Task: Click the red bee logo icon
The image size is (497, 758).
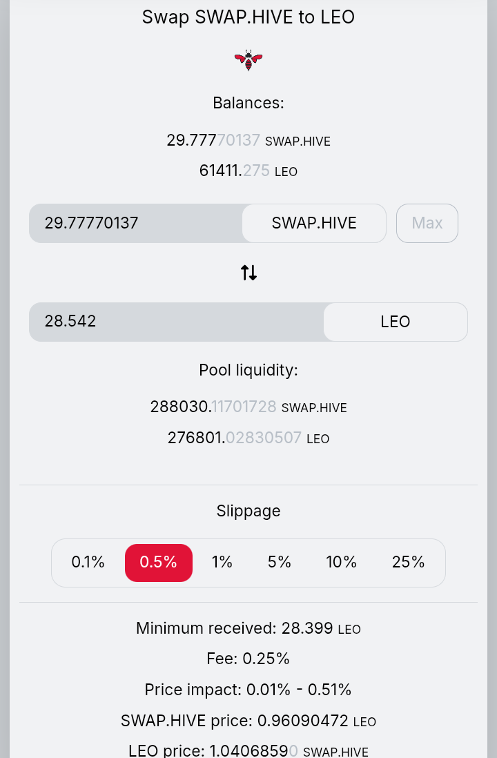Action: click(x=248, y=60)
